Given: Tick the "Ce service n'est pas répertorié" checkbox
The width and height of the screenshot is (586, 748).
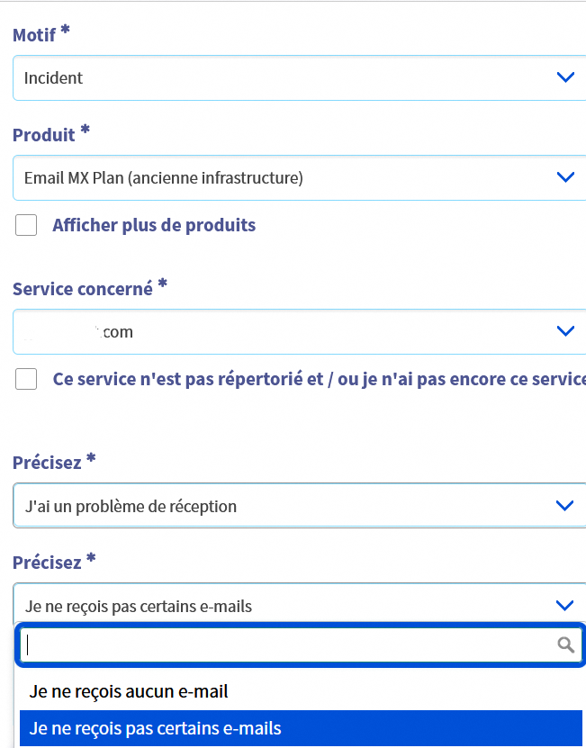Looking at the screenshot, I should tap(26, 379).
